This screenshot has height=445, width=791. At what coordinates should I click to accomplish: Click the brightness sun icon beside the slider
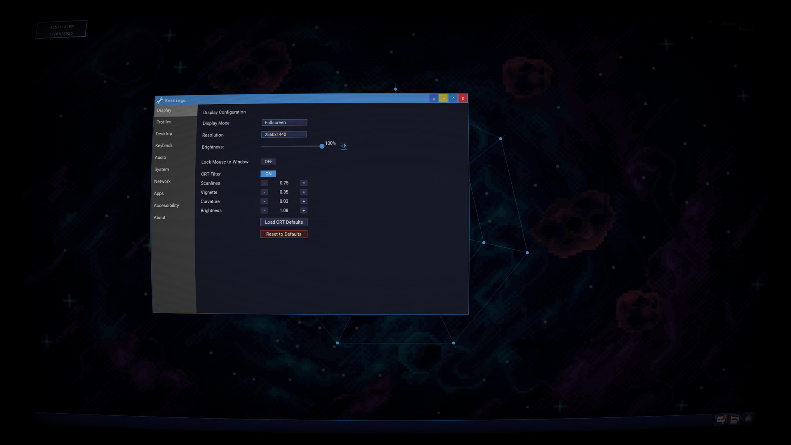coord(344,146)
